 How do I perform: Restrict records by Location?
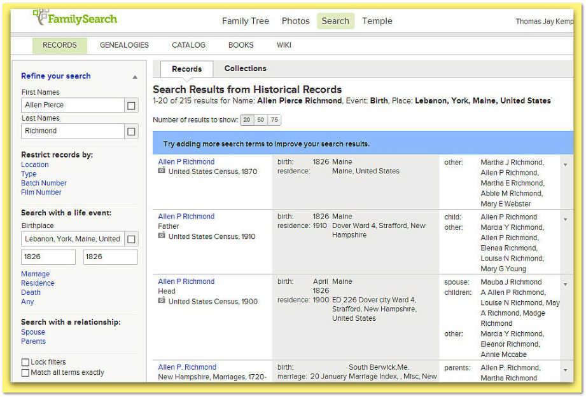point(35,165)
